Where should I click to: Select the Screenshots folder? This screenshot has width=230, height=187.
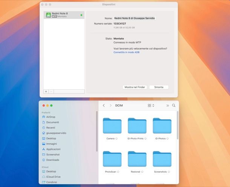coord(162,159)
